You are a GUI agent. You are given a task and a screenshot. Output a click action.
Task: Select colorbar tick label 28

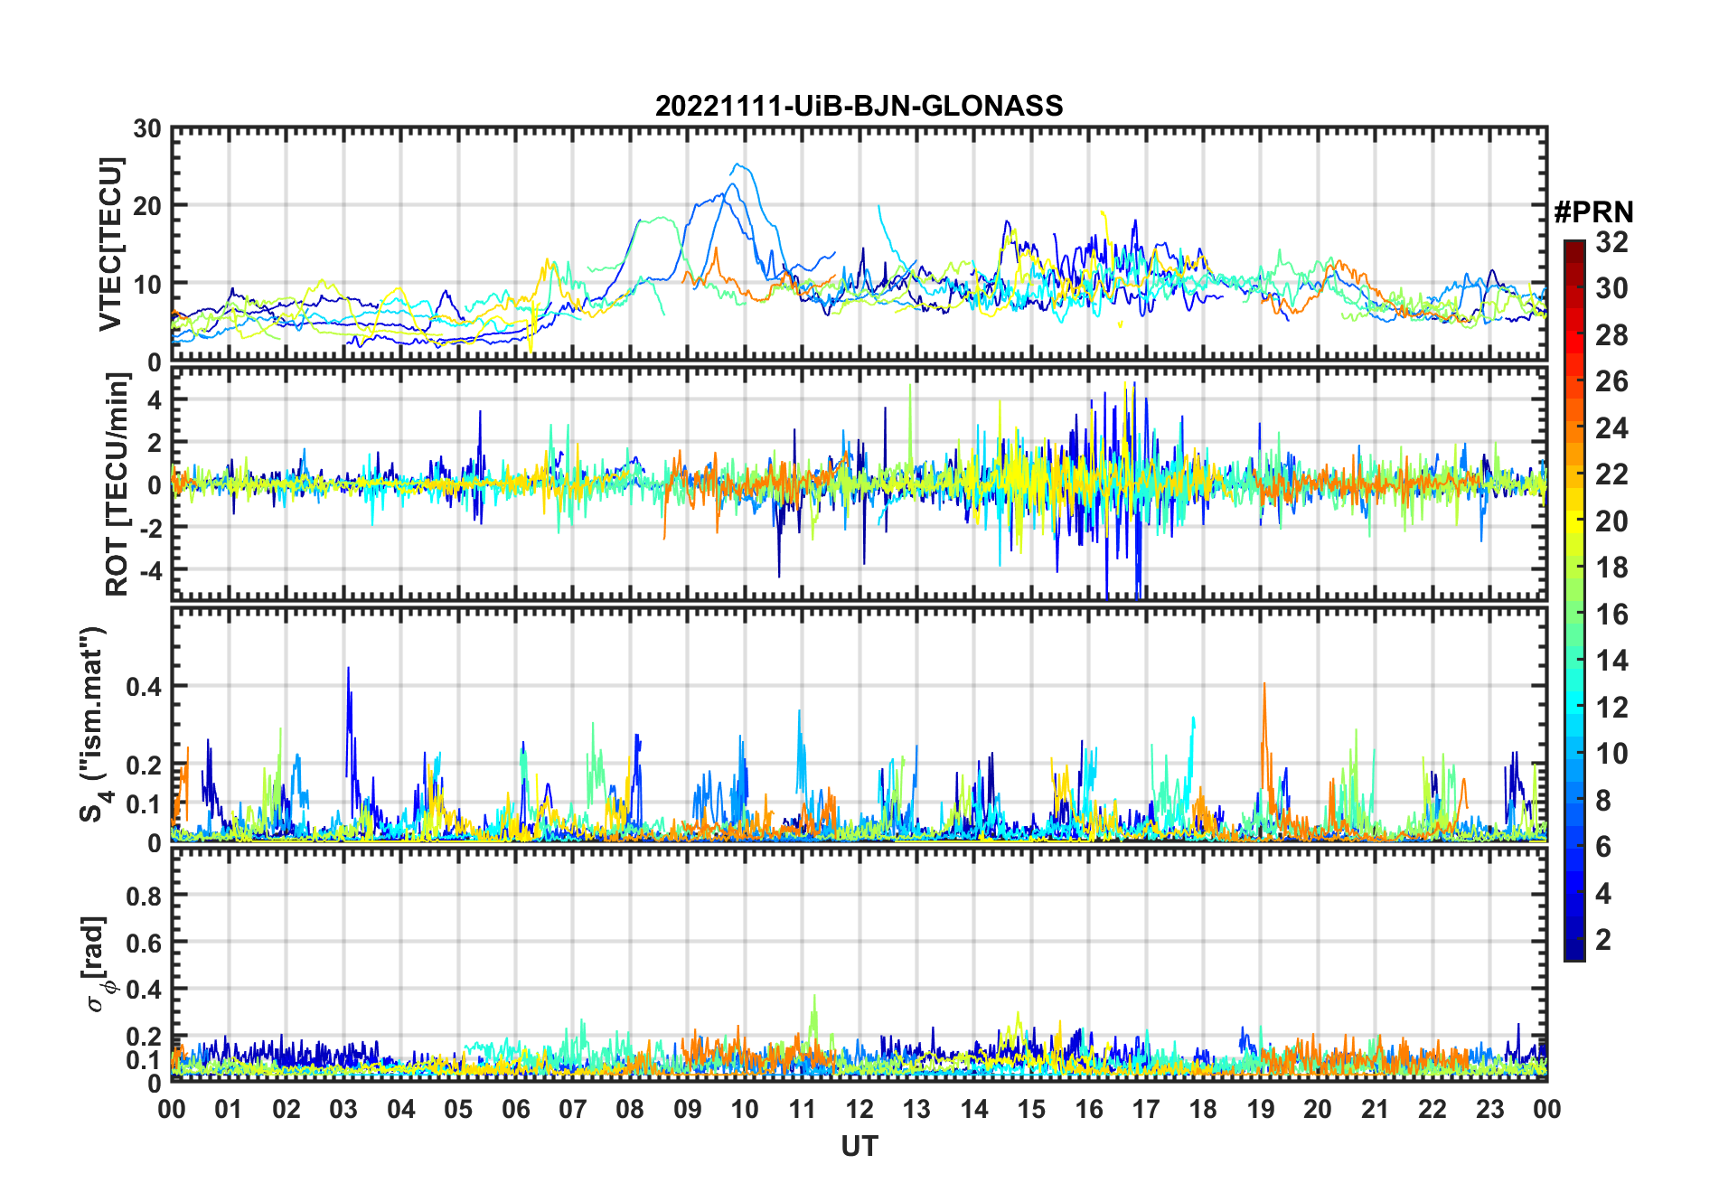(1611, 335)
